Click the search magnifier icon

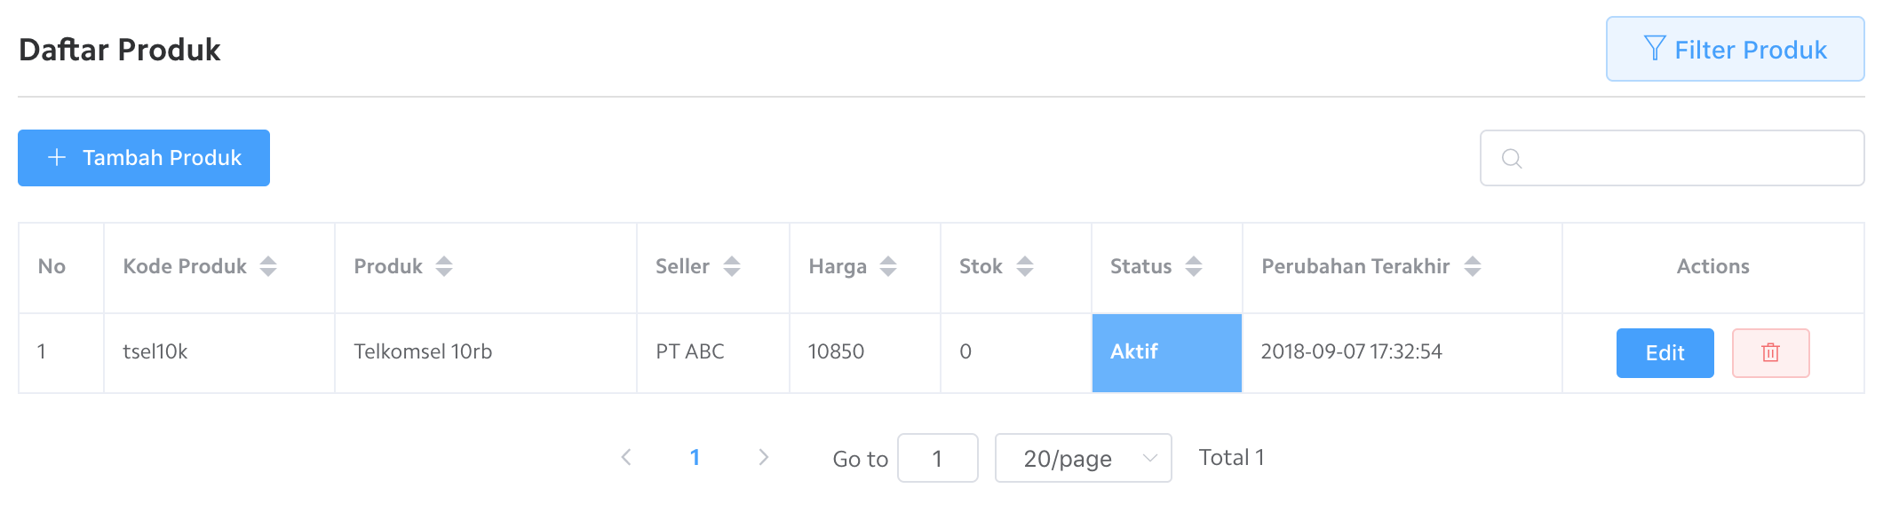1512,158
